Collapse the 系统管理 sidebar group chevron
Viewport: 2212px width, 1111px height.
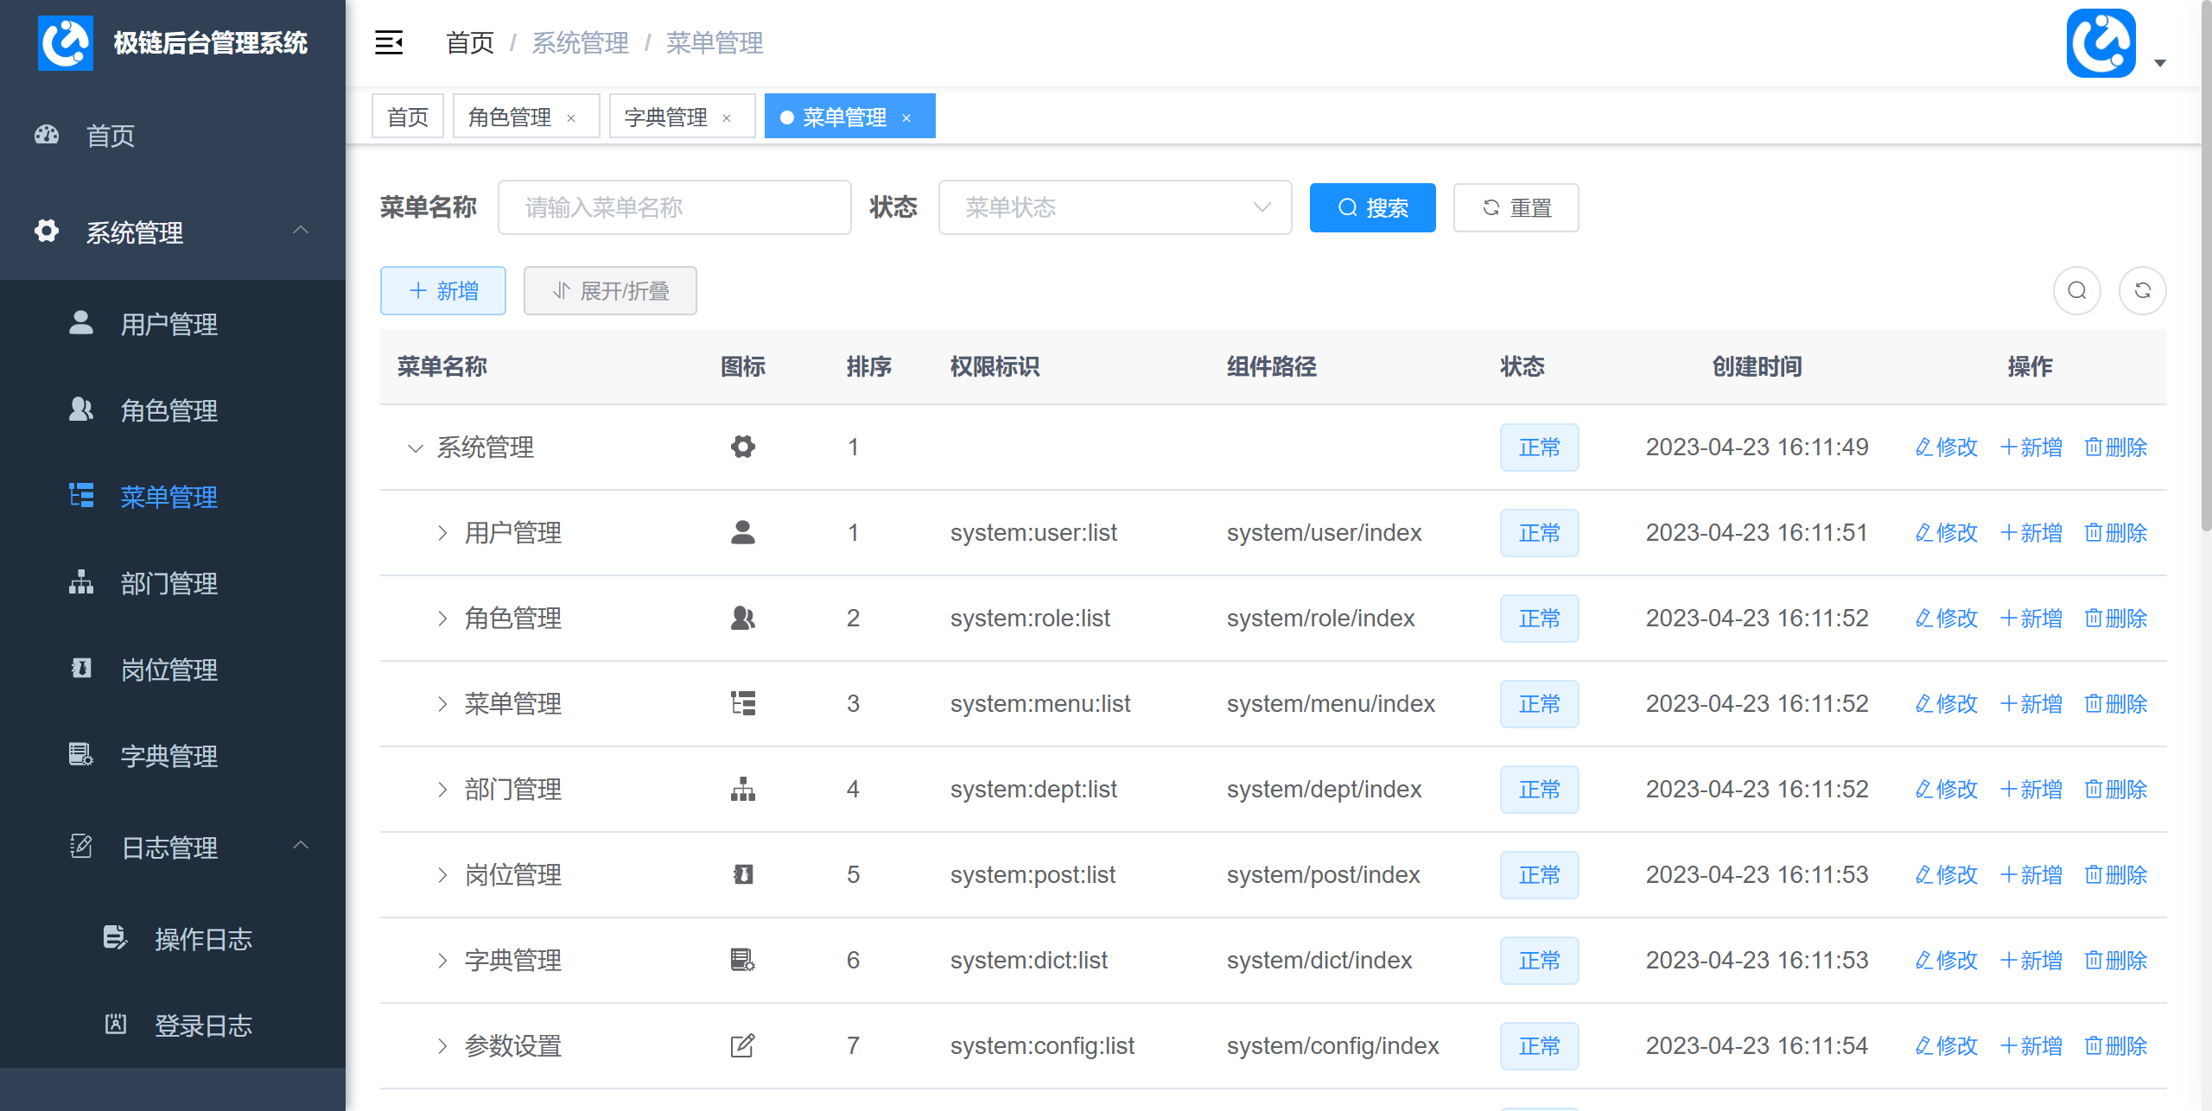(x=301, y=230)
